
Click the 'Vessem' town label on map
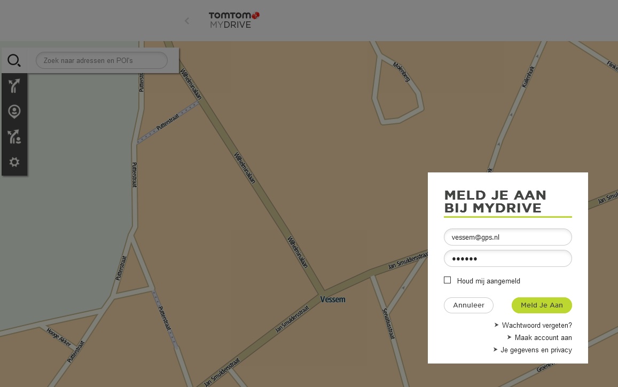tap(333, 299)
